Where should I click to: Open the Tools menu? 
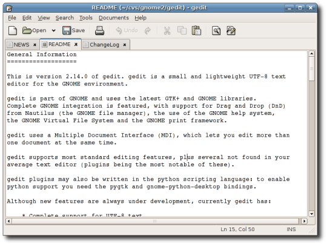pos(86,18)
